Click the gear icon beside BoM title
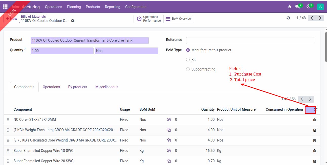327x165 pixels. tap(73, 21)
